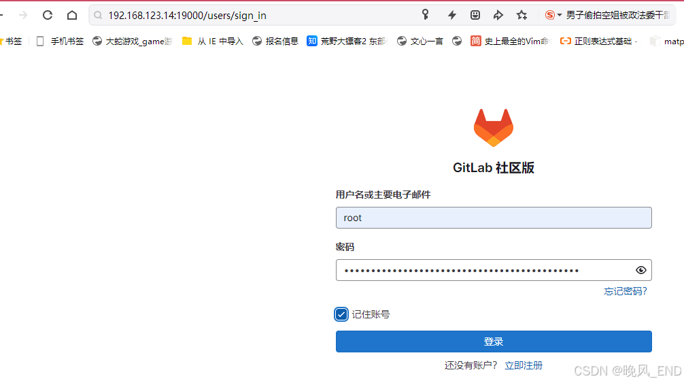The image size is (684, 383).
Task: Open the 书签 bookmarks entry
Action: (x=10, y=41)
